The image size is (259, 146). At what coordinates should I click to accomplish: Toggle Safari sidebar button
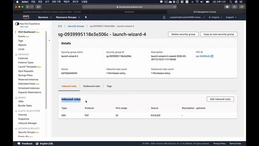[x=38, y=7]
